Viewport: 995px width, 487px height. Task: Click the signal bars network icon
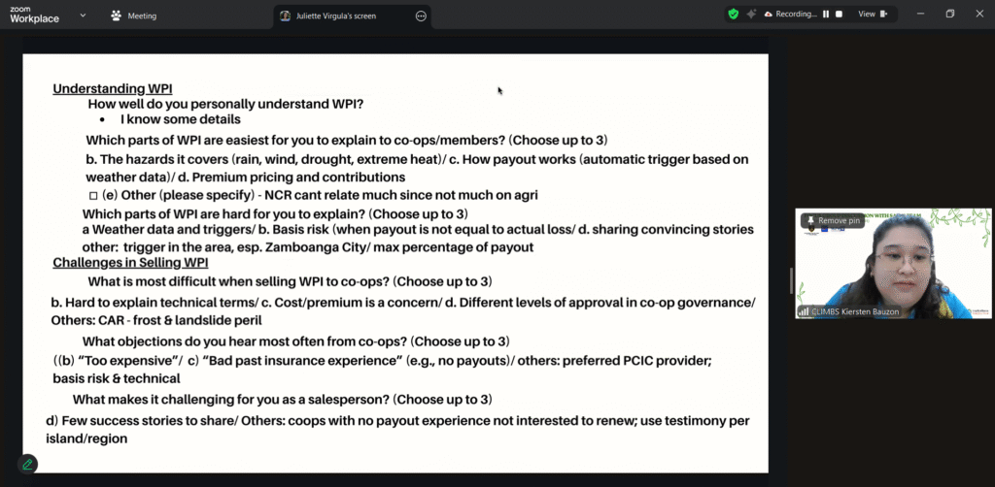tap(804, 311)
